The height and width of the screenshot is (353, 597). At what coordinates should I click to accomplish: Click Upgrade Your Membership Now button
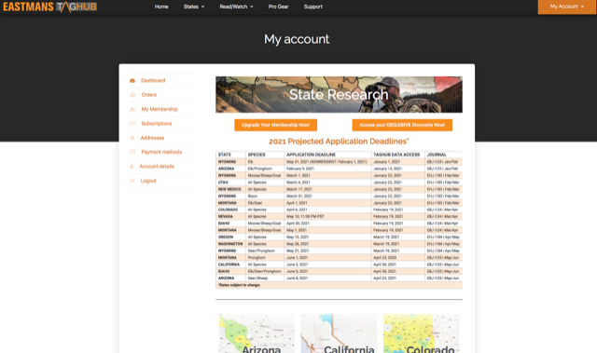(276, 125)
